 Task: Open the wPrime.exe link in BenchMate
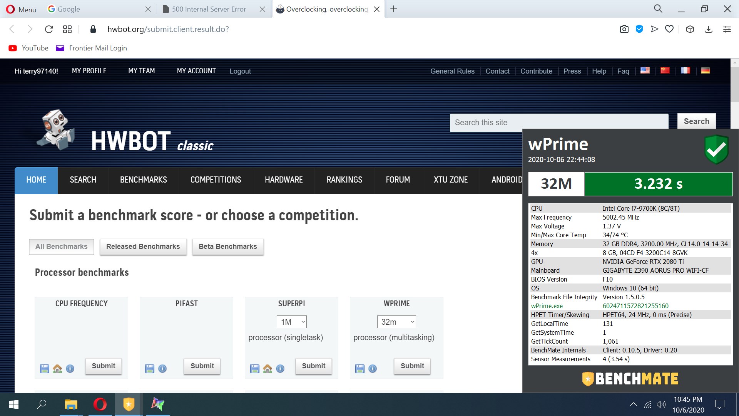[x=547, y=306]
